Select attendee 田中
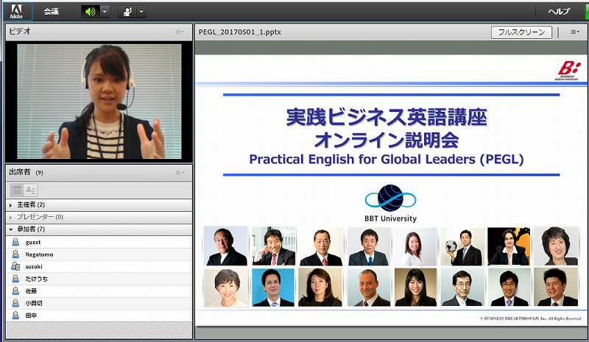 coord(99,316)
